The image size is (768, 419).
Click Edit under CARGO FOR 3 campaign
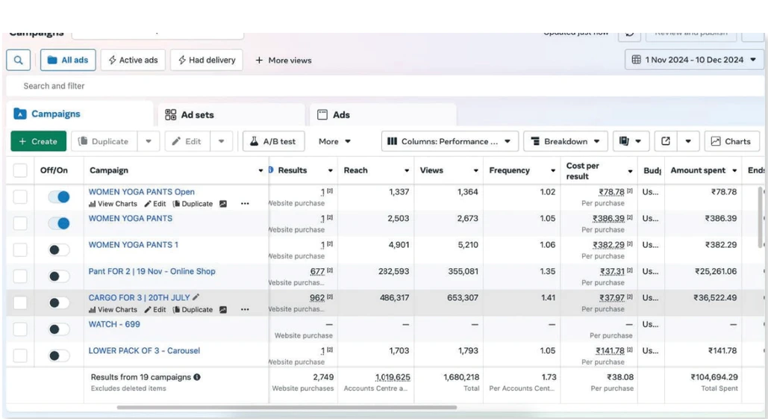pos(154,310)
